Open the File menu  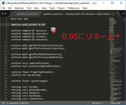point(3,8)
